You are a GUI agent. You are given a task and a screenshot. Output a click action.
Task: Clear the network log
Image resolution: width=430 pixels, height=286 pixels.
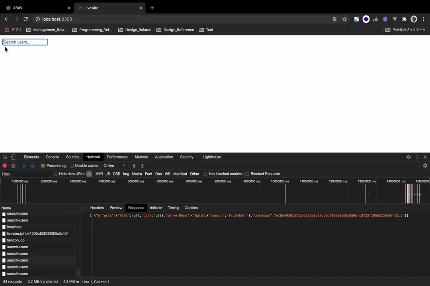[13, 166]
